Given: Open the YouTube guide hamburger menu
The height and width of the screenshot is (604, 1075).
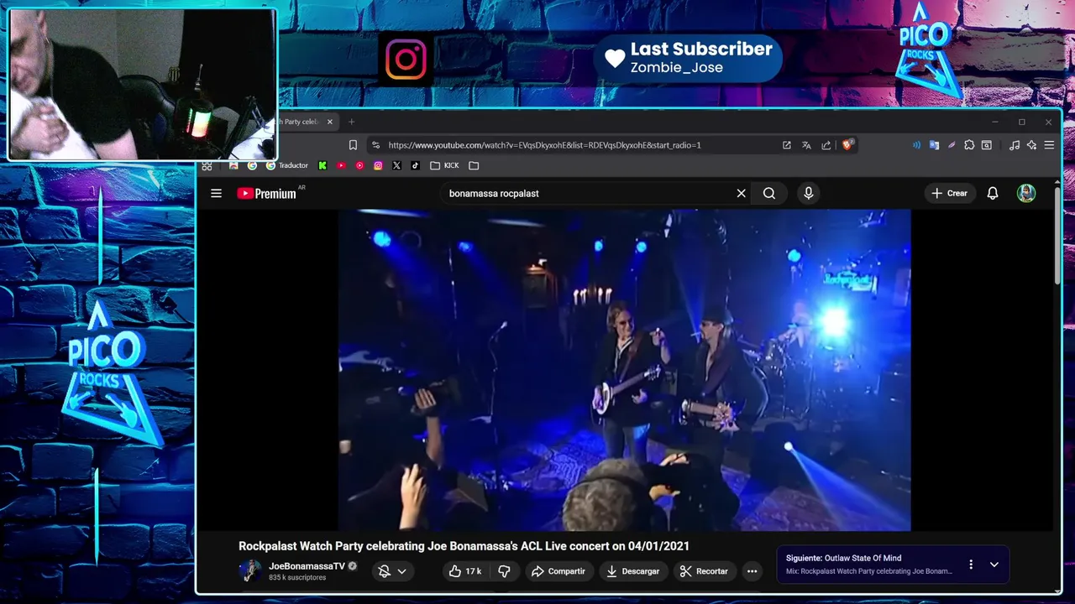Looking at the screenshot, I should point(216,193).
